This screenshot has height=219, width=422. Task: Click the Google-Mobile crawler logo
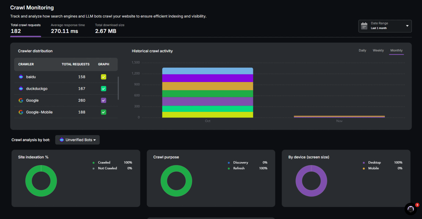[21, 112]
